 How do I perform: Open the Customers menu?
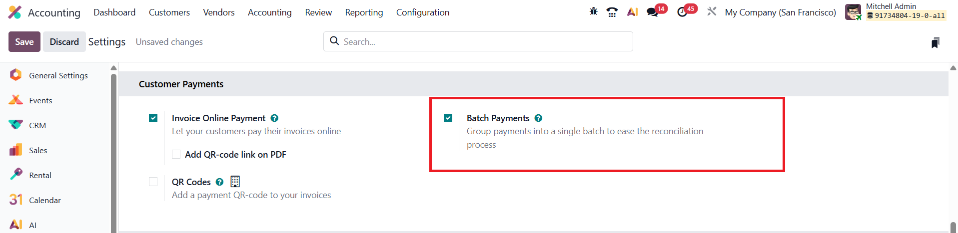(x=169, y=12)
